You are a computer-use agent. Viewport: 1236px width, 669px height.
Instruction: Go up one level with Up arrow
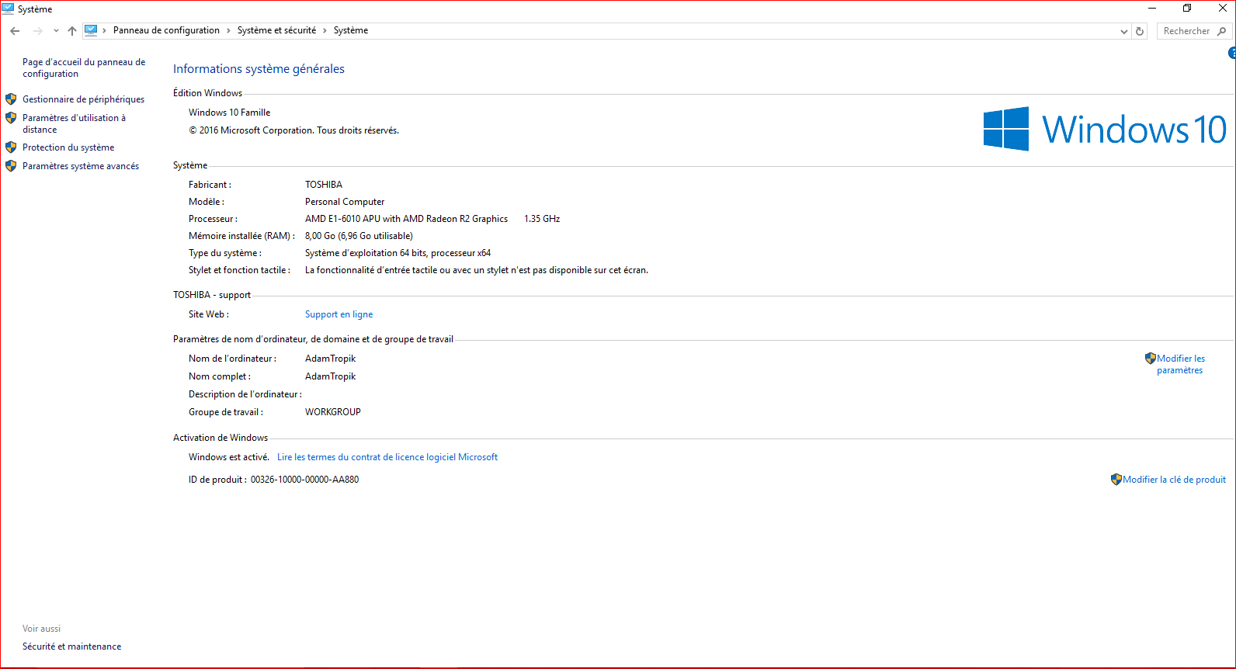pyautogui.click(x=72, y=31)
